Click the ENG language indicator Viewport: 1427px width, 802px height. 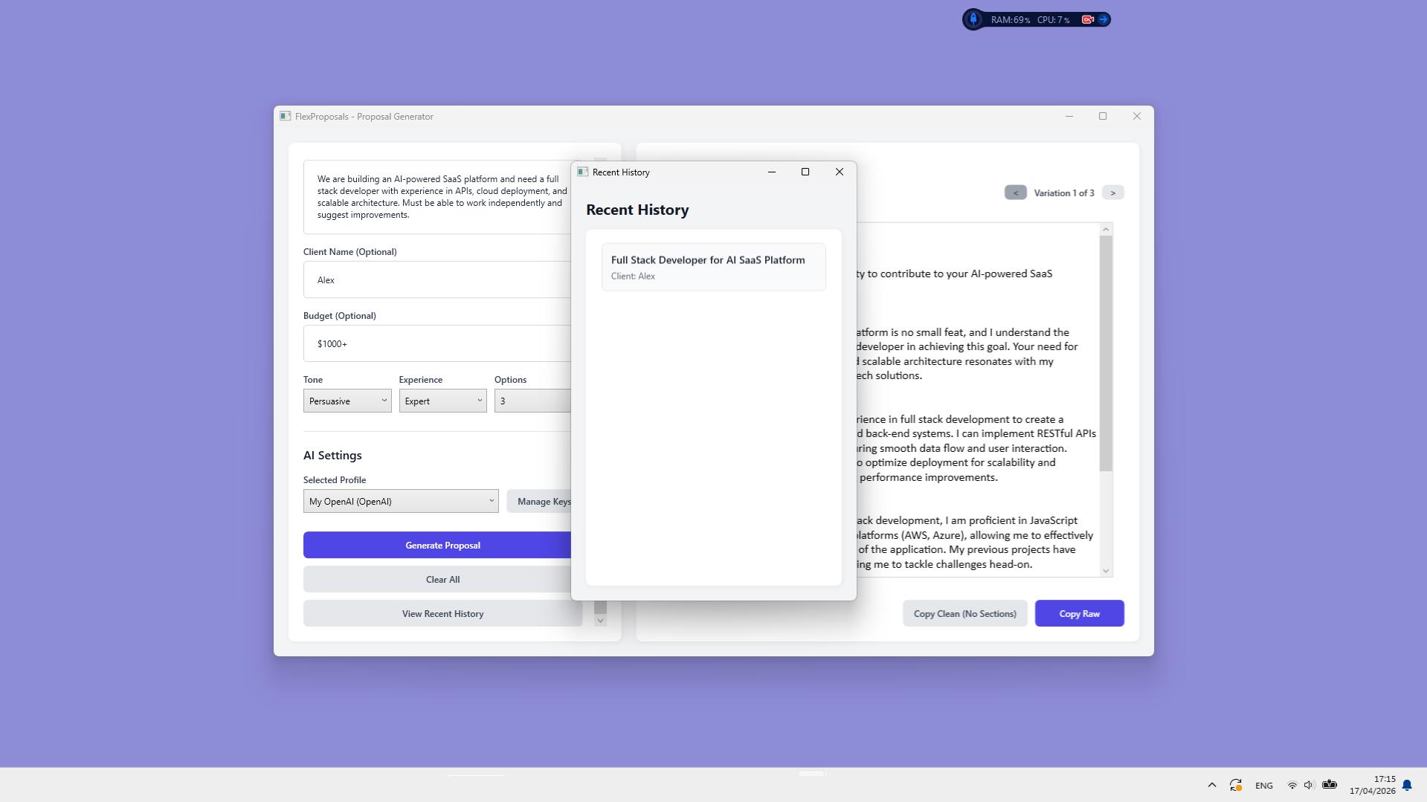pyautogui.click(x=1263, y=786)
